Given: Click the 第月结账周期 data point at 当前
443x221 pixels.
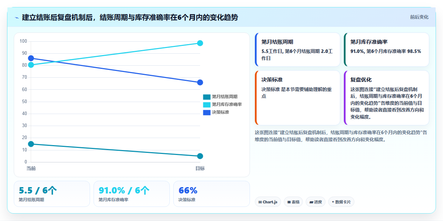Looking at the screenshot, I should [x=31, y=144].
